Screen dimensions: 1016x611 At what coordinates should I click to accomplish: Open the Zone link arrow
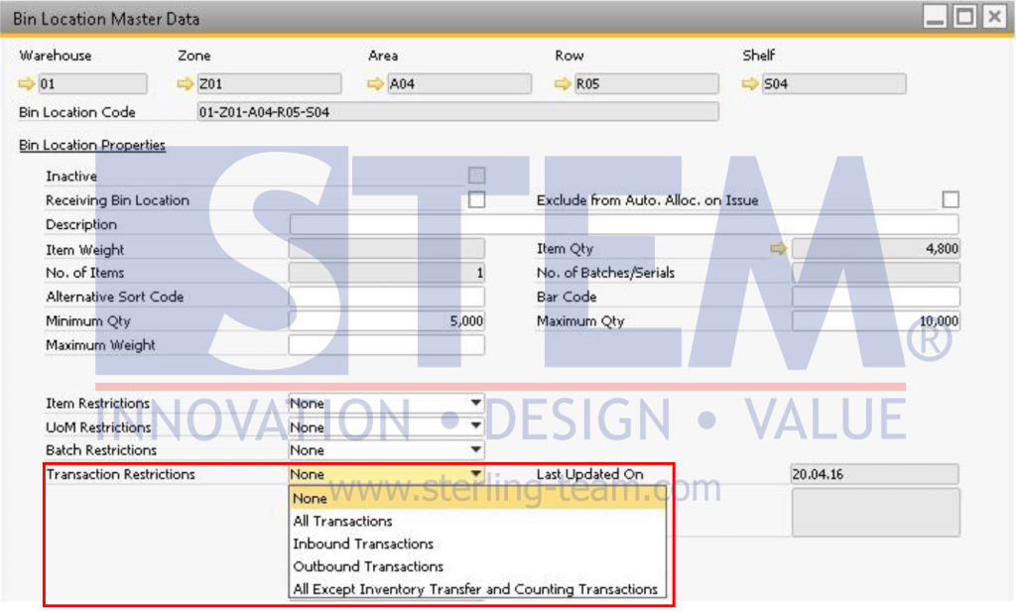pyautogui.click(x=184, y=83)
